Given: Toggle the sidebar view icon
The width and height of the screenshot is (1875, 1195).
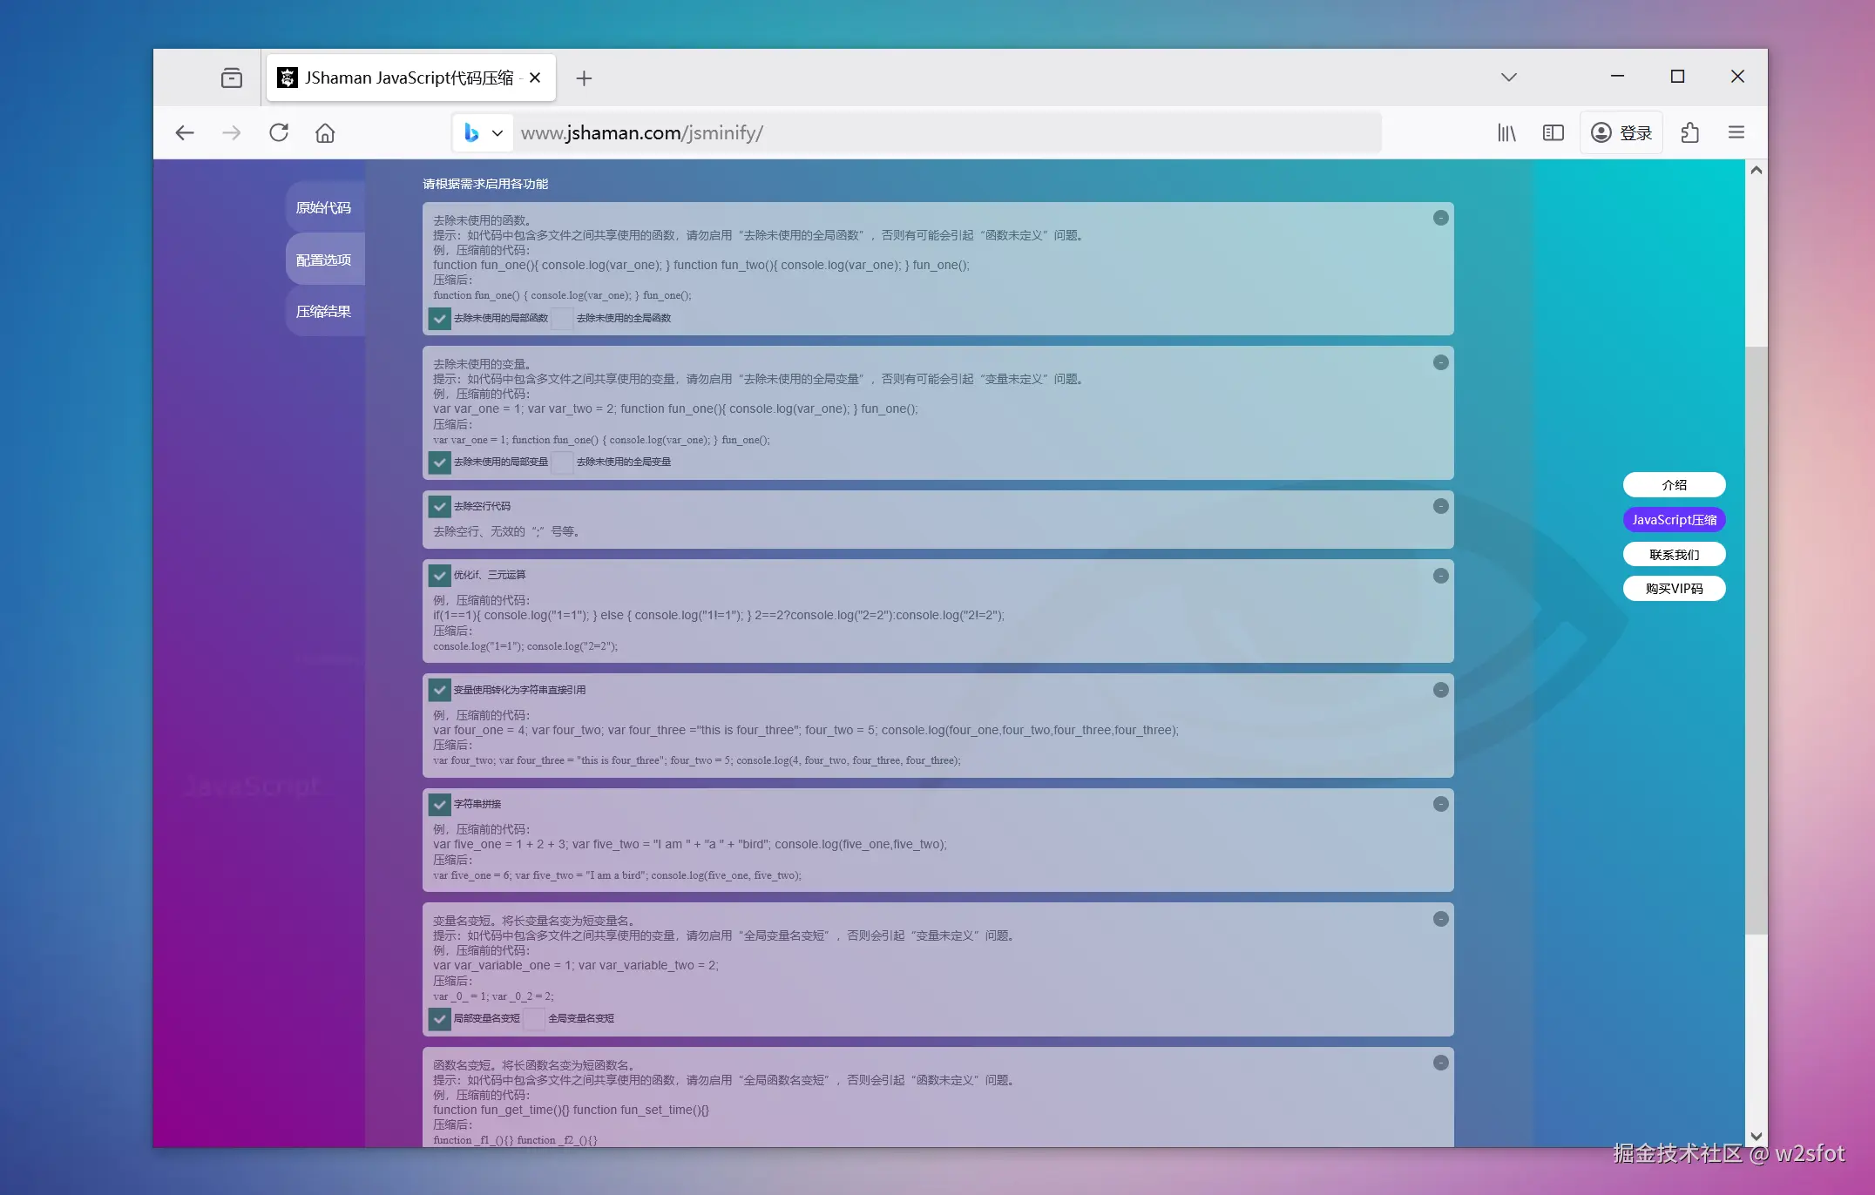Looking at the screenshot, I should coord(1553,132).
